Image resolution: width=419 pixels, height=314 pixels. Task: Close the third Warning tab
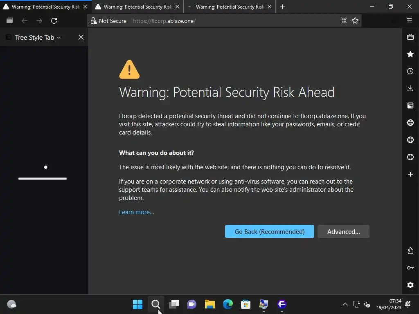269,7
